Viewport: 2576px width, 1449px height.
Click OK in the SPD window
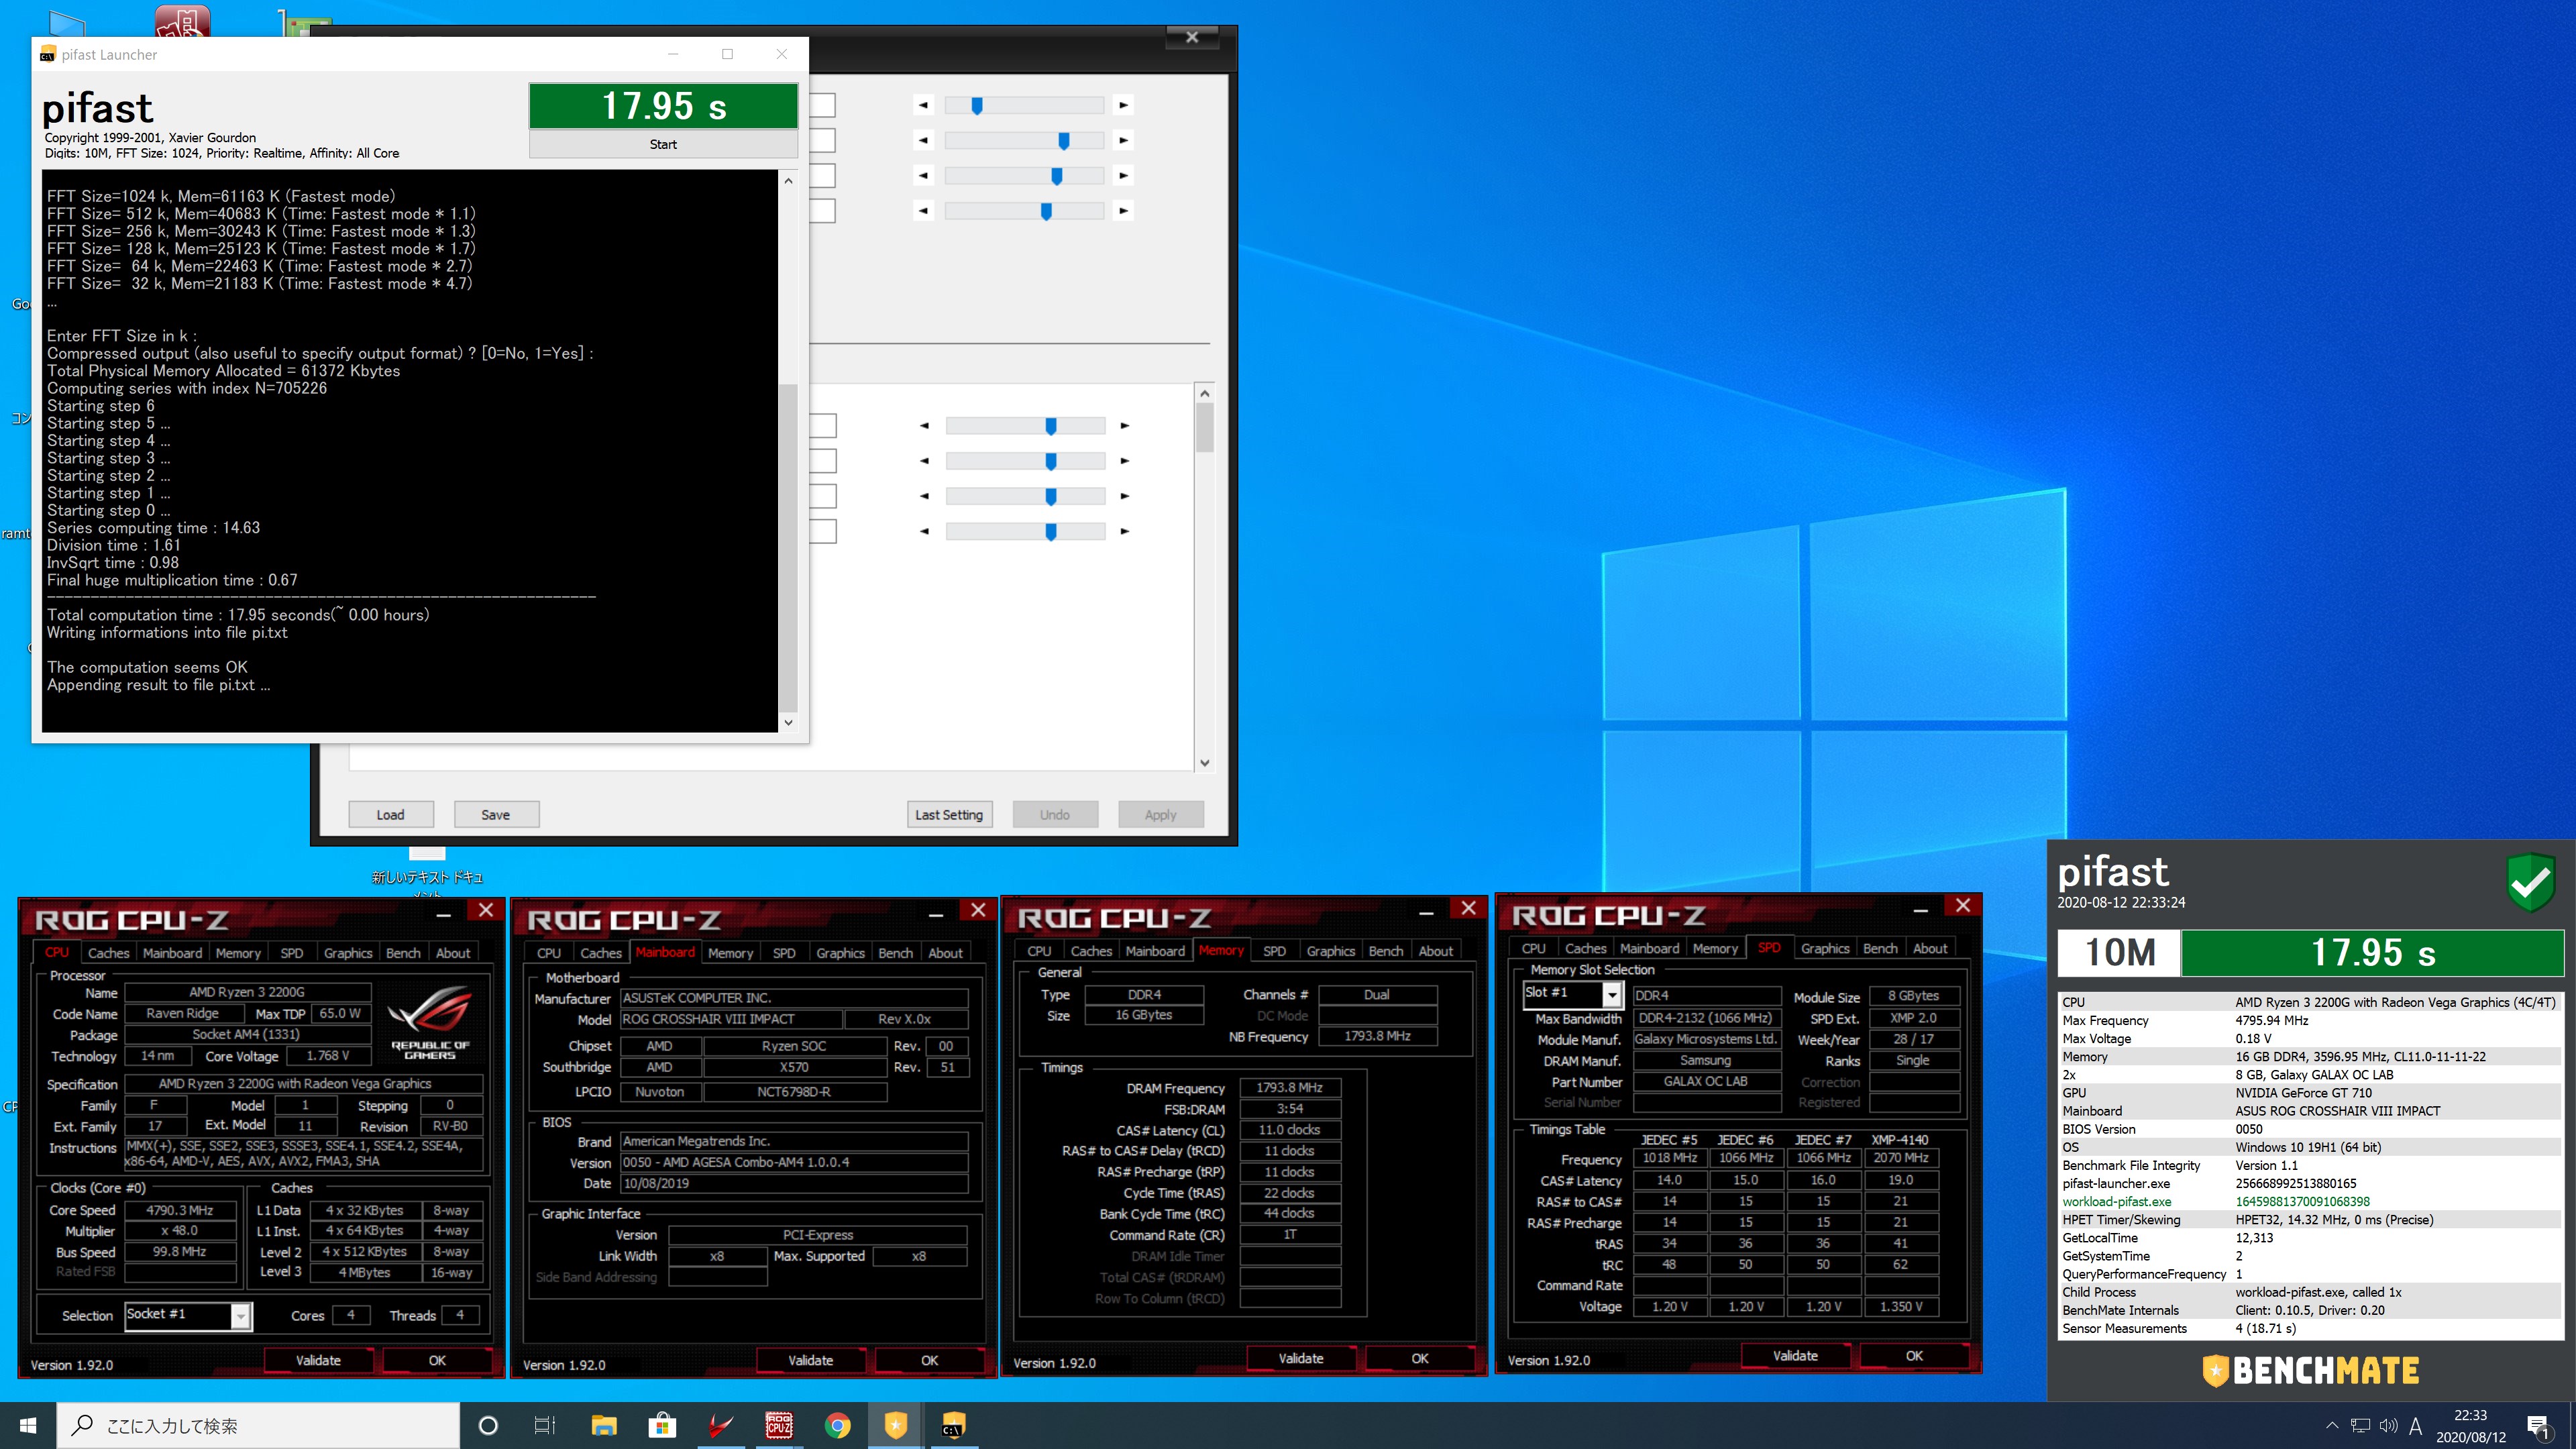click(x=1914, y=1355)
